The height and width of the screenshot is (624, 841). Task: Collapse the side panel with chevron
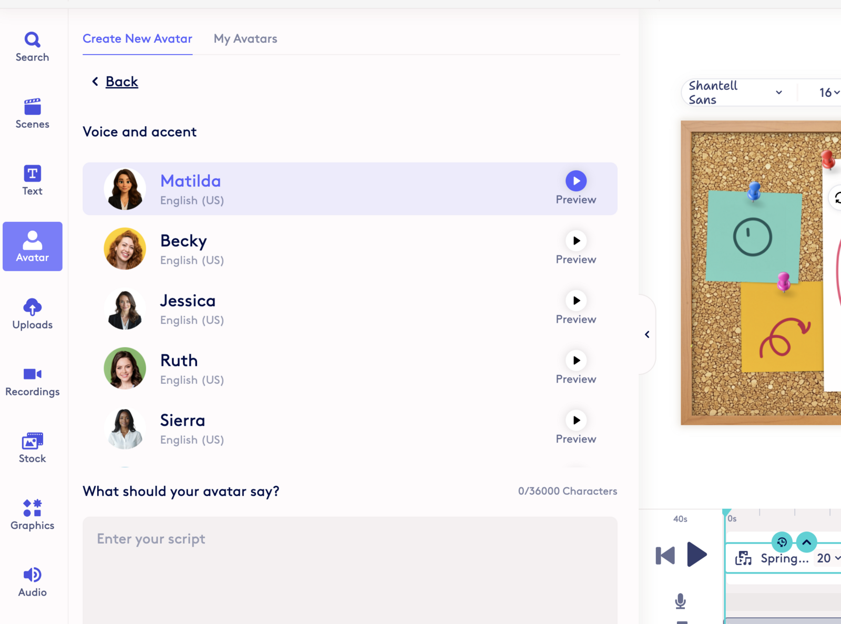(647, 334)
